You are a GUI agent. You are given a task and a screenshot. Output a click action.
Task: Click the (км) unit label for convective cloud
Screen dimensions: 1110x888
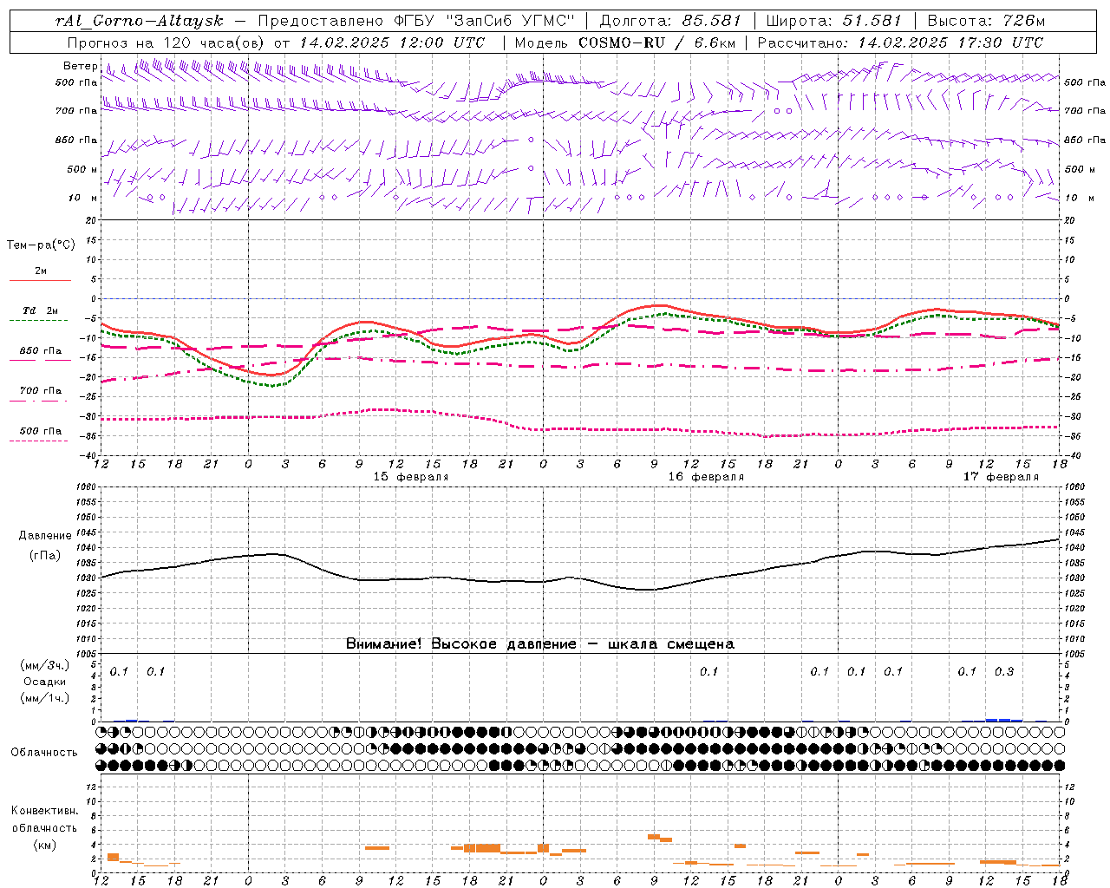pos(45,845)
